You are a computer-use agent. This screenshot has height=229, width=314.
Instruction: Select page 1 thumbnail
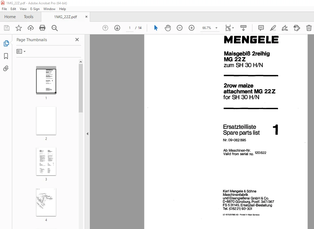tap(46, 80)
